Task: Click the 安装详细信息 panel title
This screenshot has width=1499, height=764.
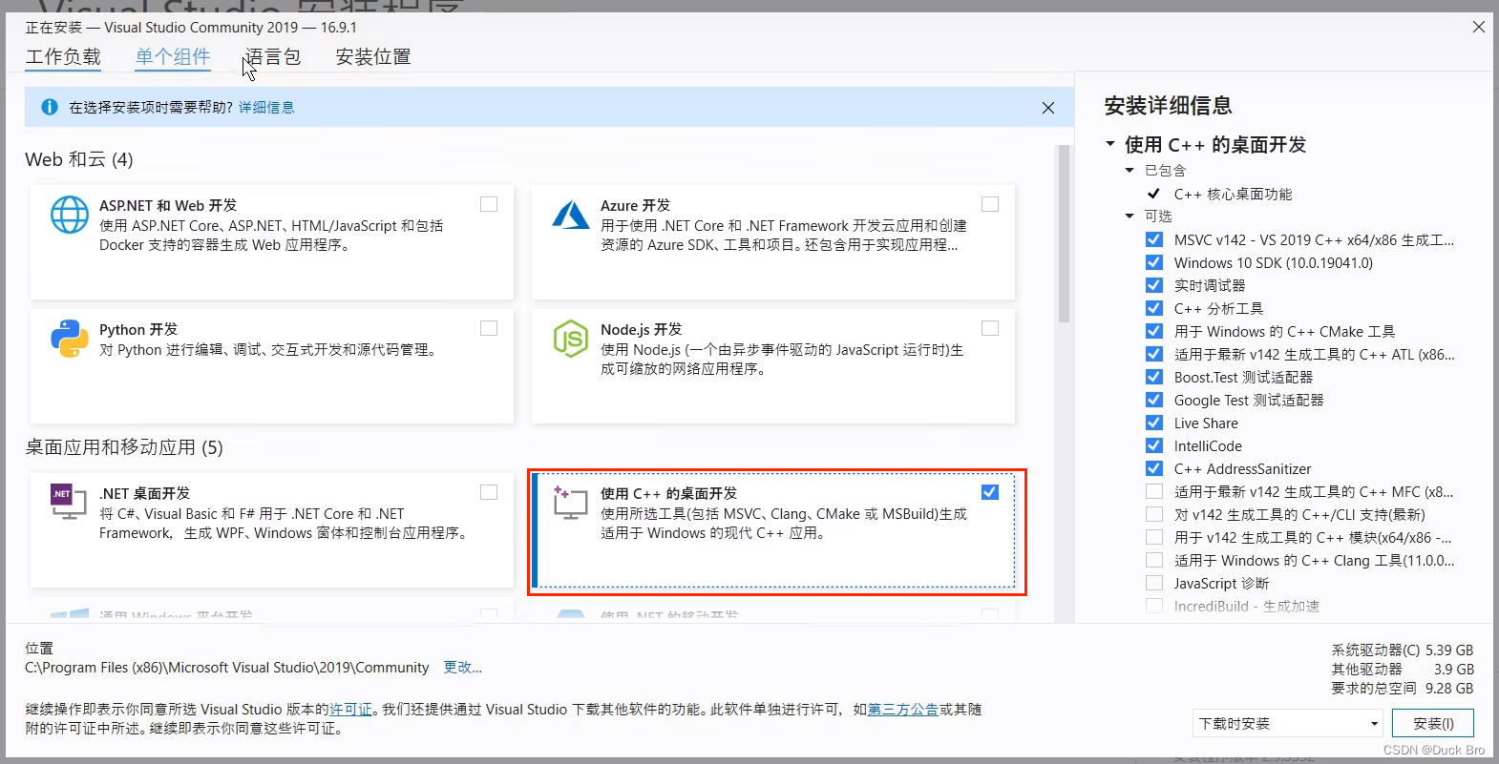Action: 1168,105
